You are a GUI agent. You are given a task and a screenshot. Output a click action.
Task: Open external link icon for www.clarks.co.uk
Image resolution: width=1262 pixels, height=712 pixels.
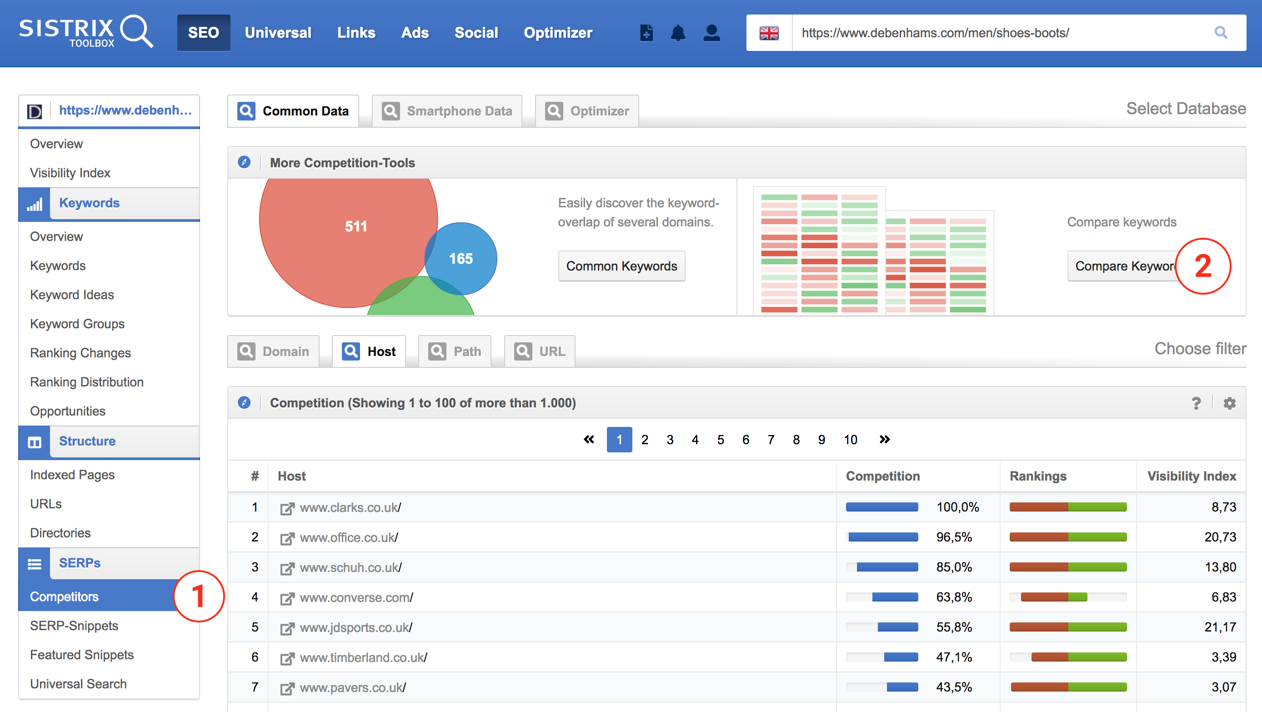click(x=287, y=508)
